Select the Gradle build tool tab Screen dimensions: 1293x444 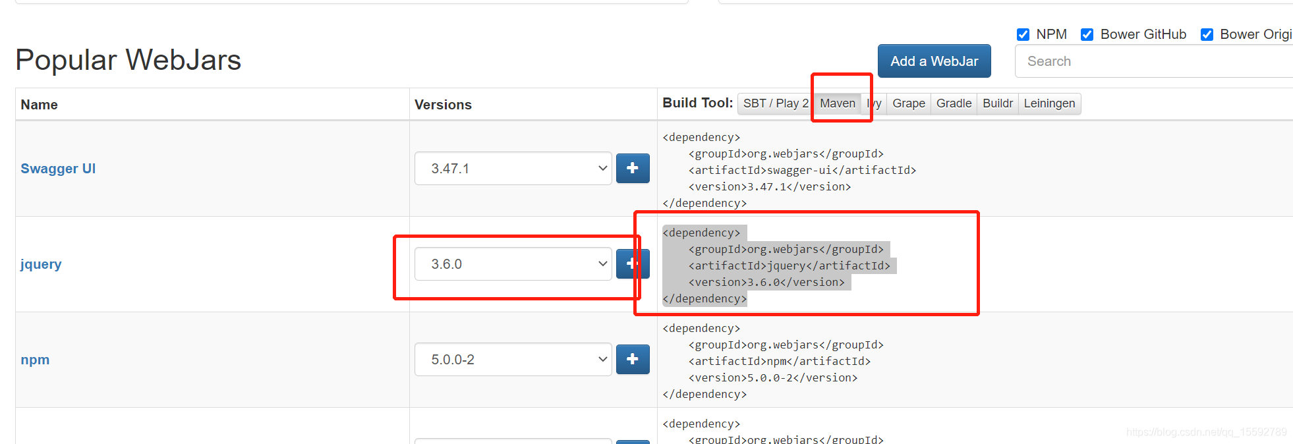[954, 103]
